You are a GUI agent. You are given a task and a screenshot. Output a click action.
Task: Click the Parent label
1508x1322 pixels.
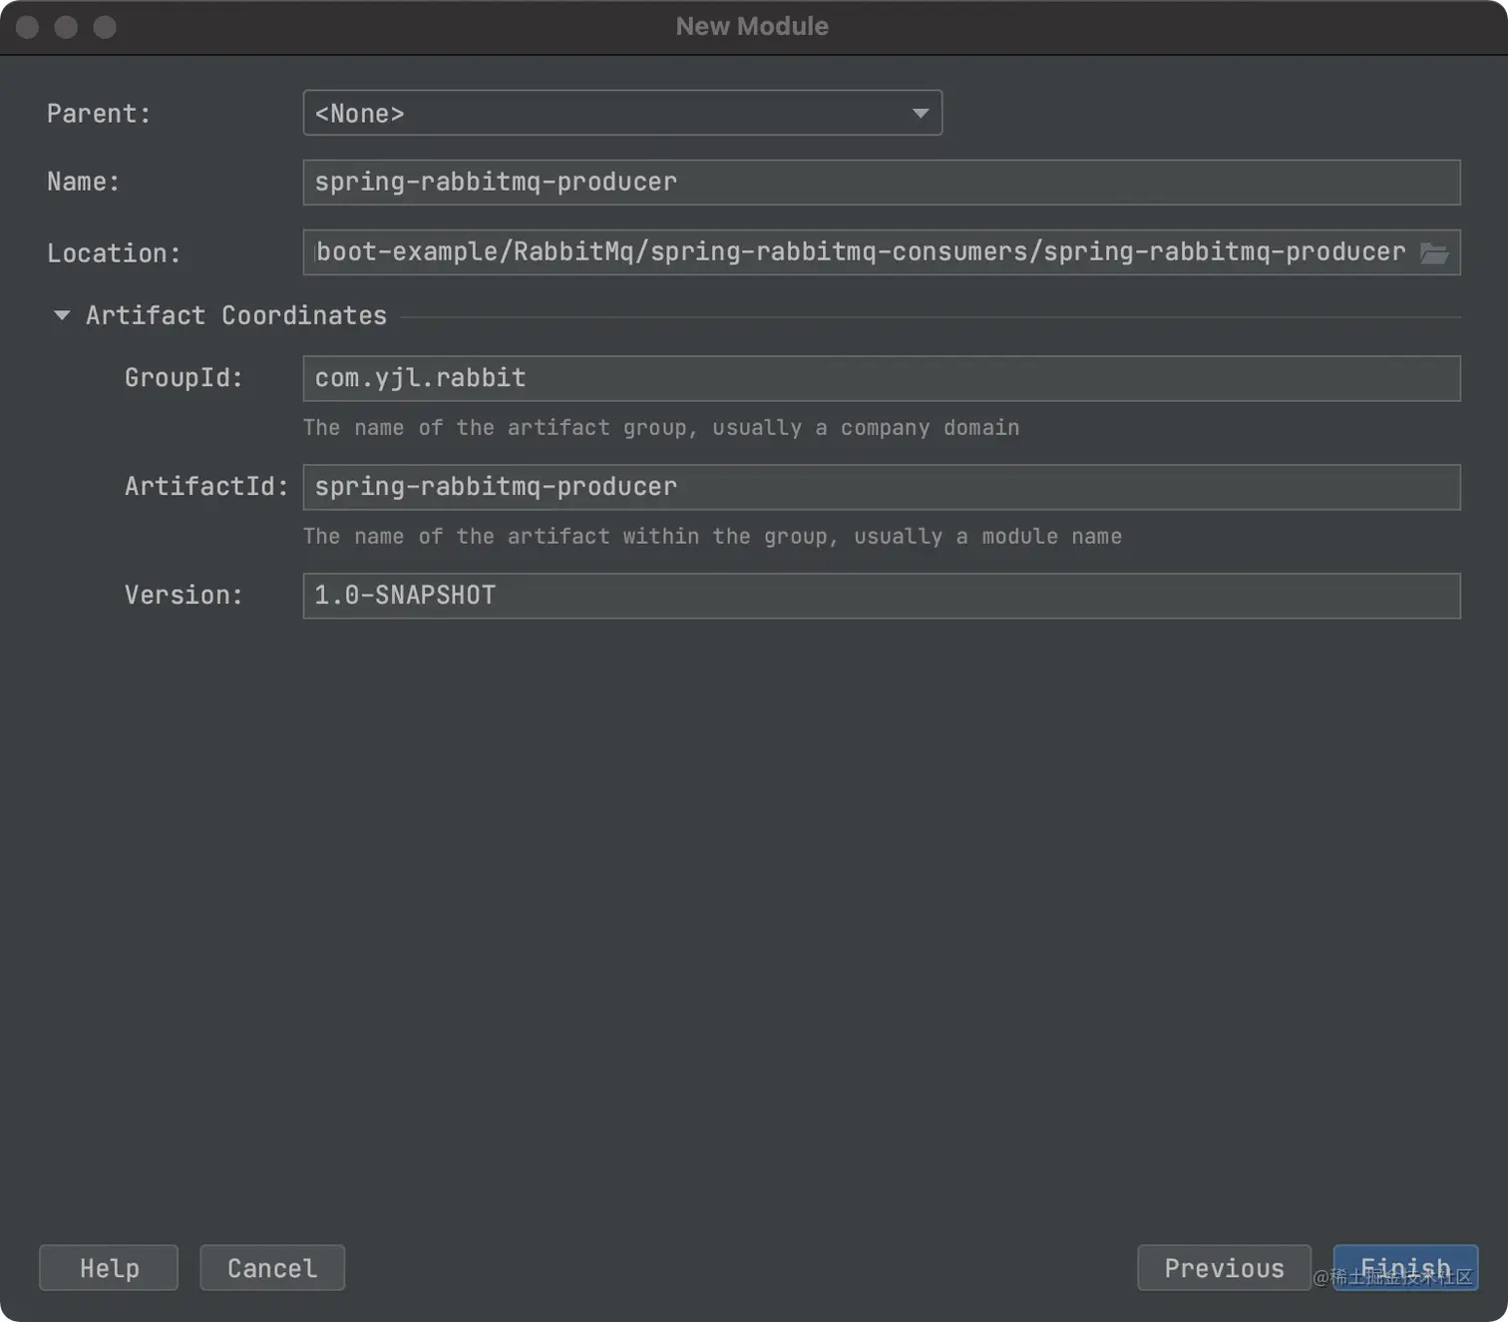[x=99, y=114]
